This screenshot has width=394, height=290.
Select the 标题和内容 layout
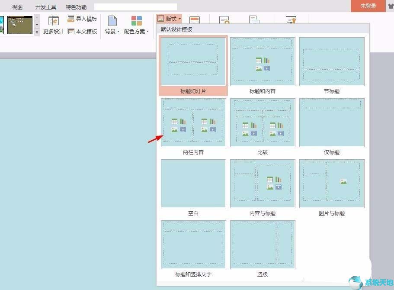[263, 65]
